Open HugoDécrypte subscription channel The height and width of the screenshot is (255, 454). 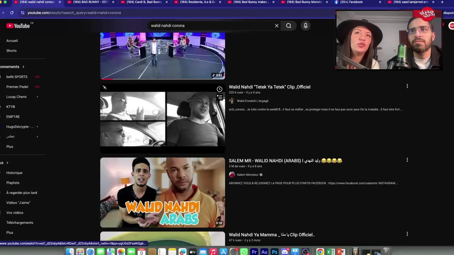click(20, 126)
